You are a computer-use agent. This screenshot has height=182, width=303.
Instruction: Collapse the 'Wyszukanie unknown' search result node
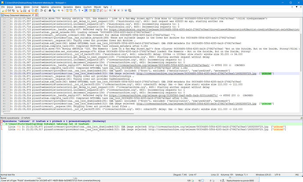coord(1,121)
